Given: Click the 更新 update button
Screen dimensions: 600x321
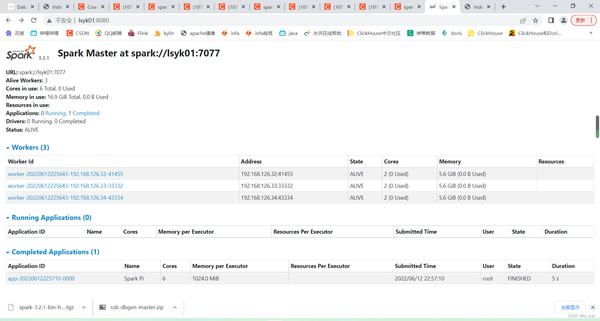Looking at the screenshot, I should [x=583, y=20].
